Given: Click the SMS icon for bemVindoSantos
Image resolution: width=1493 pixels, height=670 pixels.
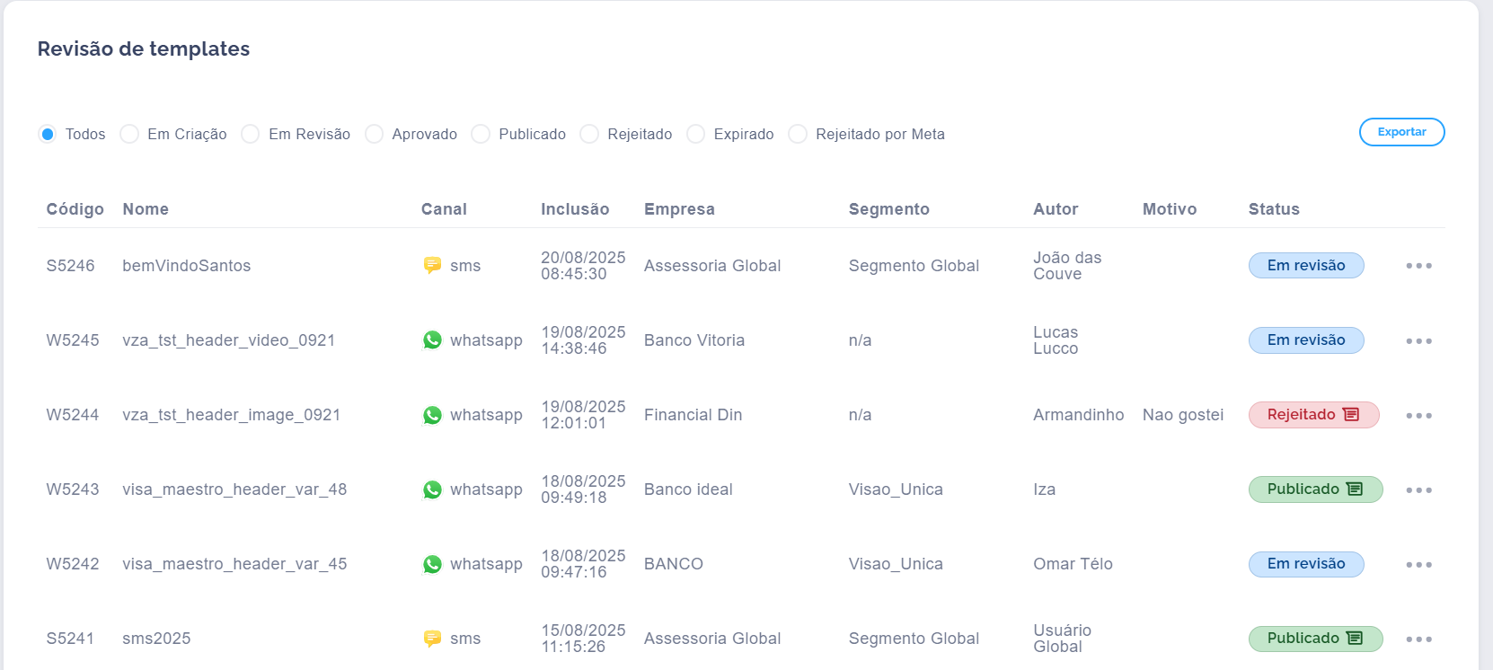Looking at the screenshot, I should click(x=432, y=265).
